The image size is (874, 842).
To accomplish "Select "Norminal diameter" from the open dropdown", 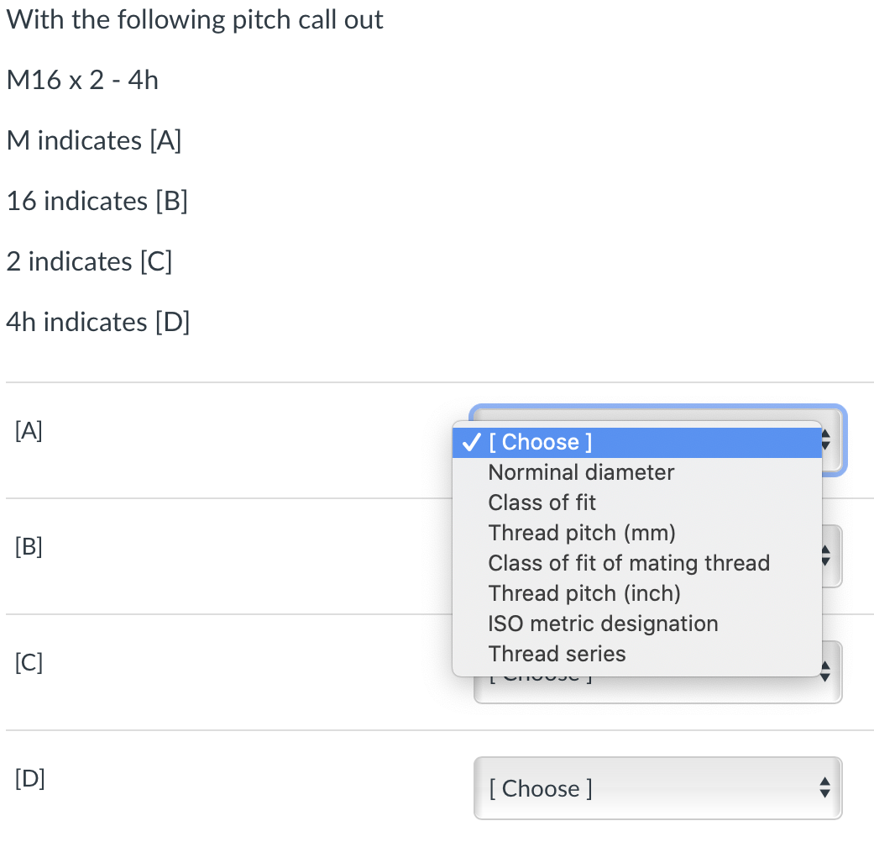I will pos(581,472).
